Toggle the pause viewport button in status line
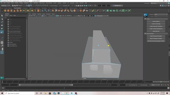The height and width of the screenshot is (95, 170). (x=91, y=6)
